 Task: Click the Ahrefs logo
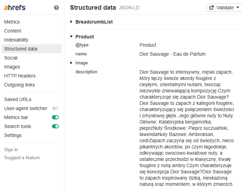pos(15,8)
